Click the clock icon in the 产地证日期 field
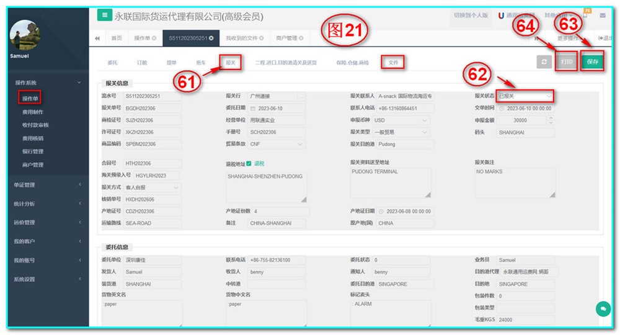620x335 pixels. [x=381, y=212]
